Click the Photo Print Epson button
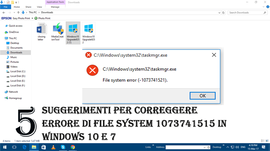270x151 pixels. [42, 18]
